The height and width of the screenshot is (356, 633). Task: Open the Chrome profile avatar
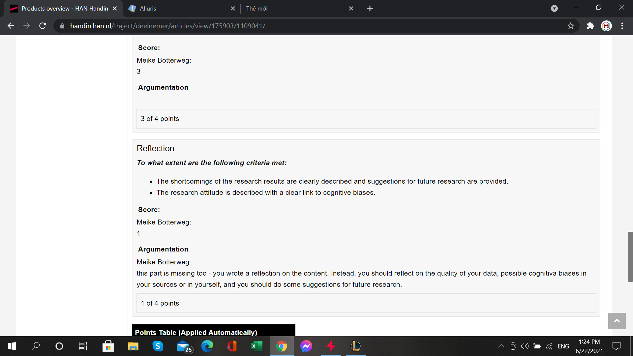[606, 26]
